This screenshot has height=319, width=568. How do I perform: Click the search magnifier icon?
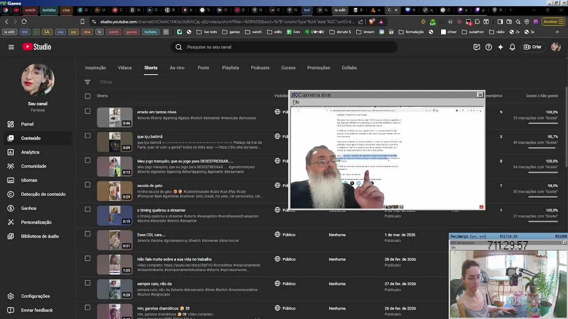point(178,47)
